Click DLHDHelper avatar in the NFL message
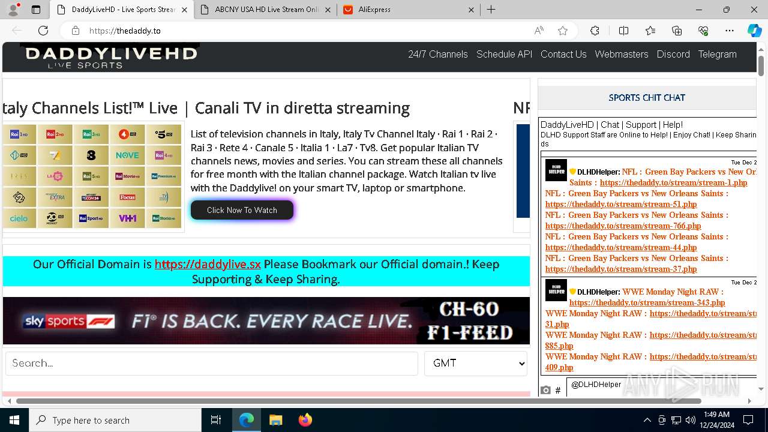 556,170
